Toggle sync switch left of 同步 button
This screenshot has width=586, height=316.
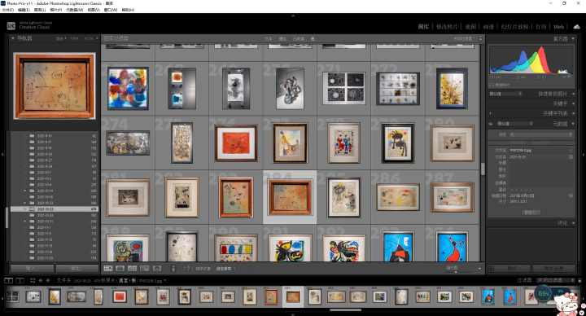pyautogui.click(x=490, y=269)
